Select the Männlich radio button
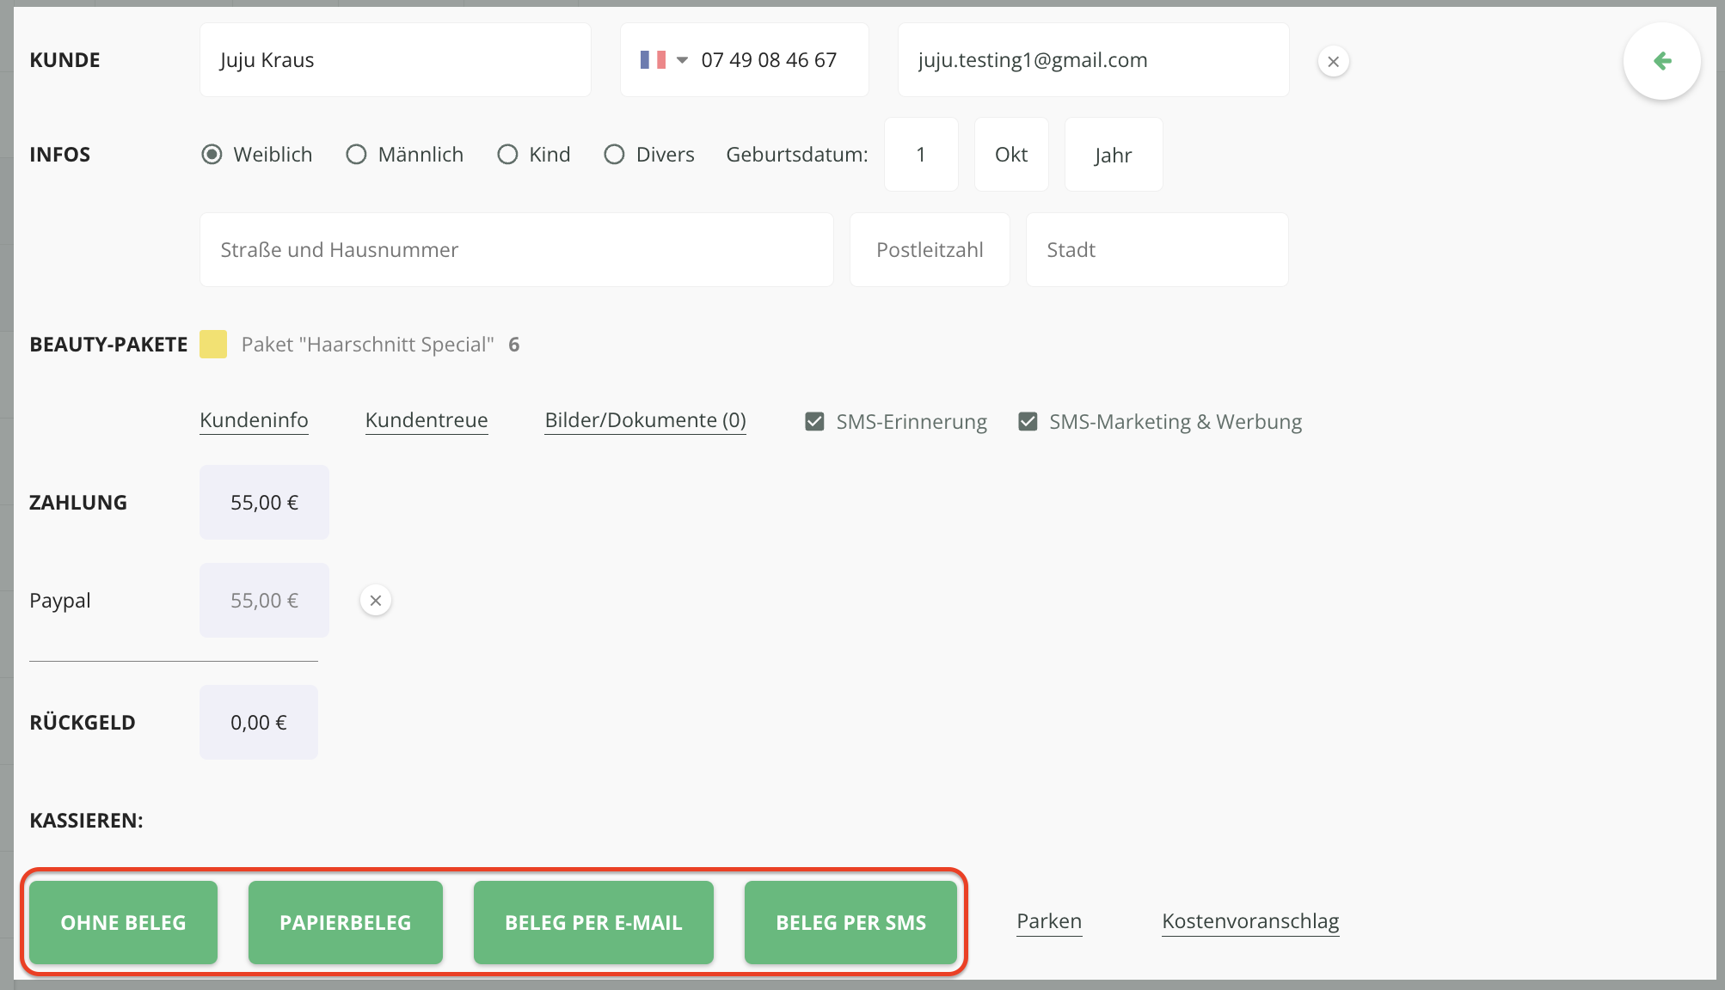This screenshot has height=990, width=1725. point(356,155)
